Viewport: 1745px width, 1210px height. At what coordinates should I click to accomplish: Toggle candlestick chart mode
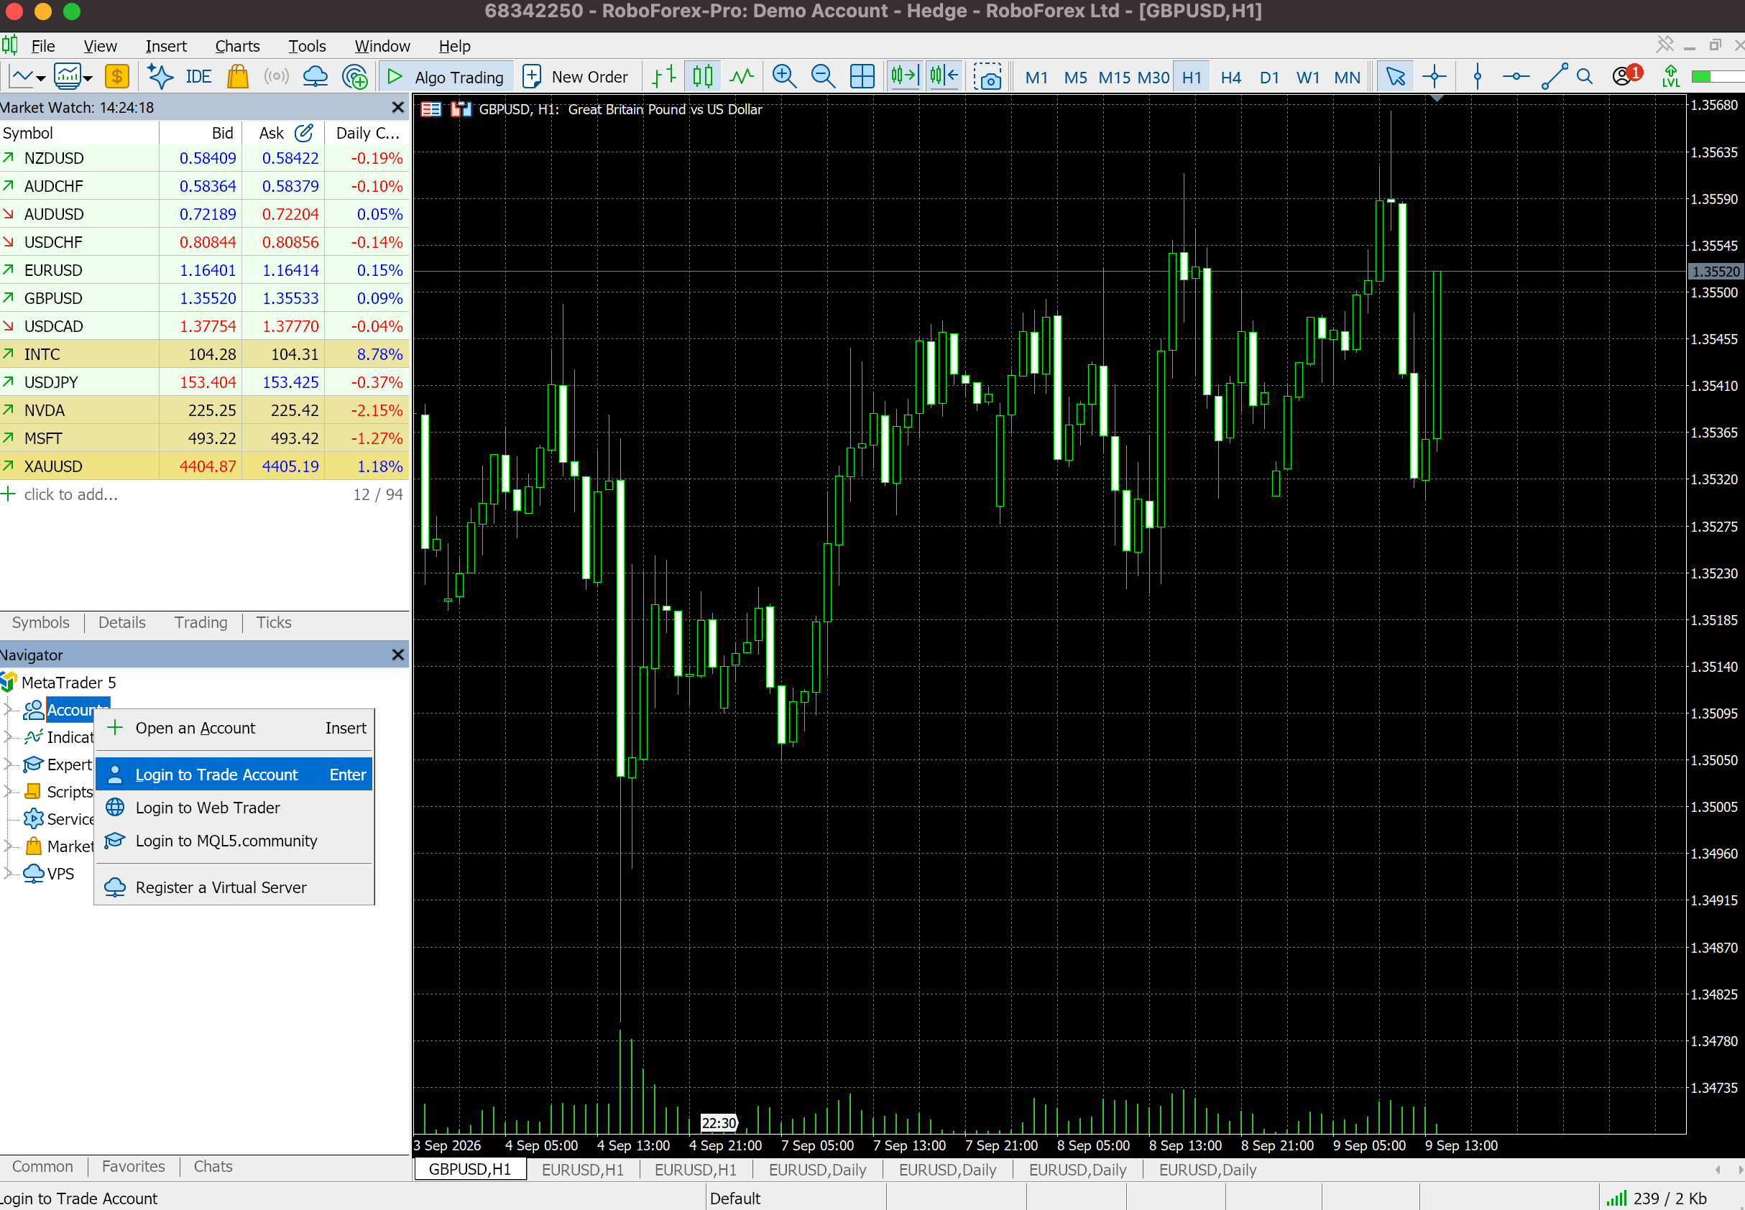click(702, 77)
